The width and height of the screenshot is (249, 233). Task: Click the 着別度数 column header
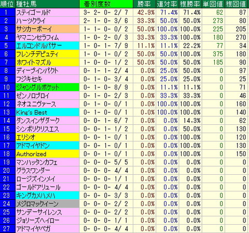coord(106,4)
